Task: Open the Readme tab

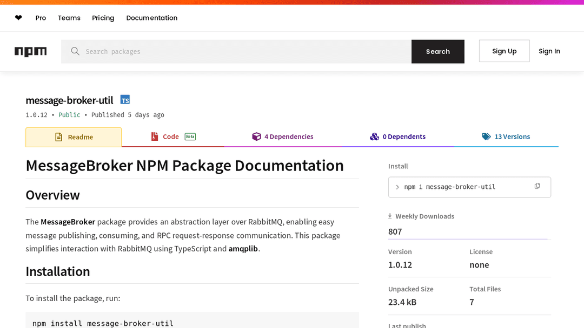Action: [74, 137]
